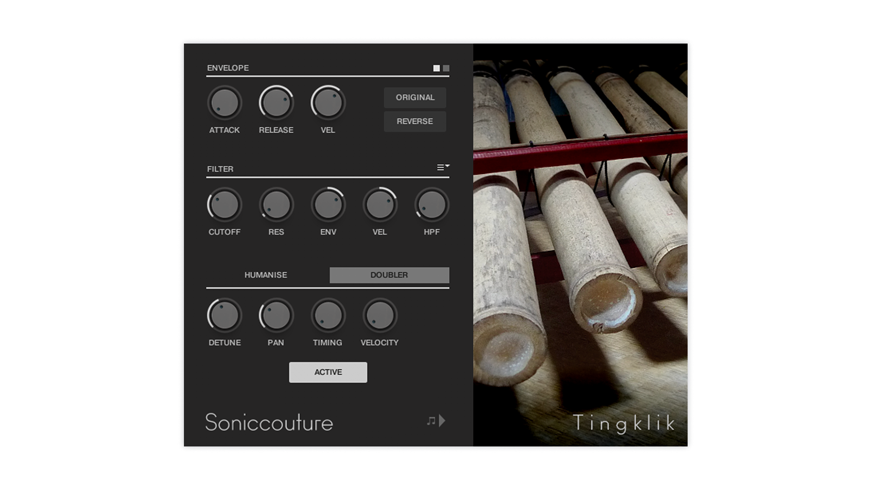Toggle the ORIGINAL sample mode button
872x490 pixels.
coord(415,98)
